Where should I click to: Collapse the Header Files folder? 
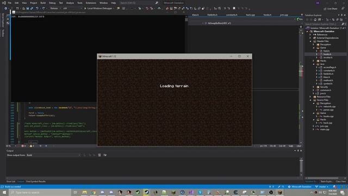[310, 41]
